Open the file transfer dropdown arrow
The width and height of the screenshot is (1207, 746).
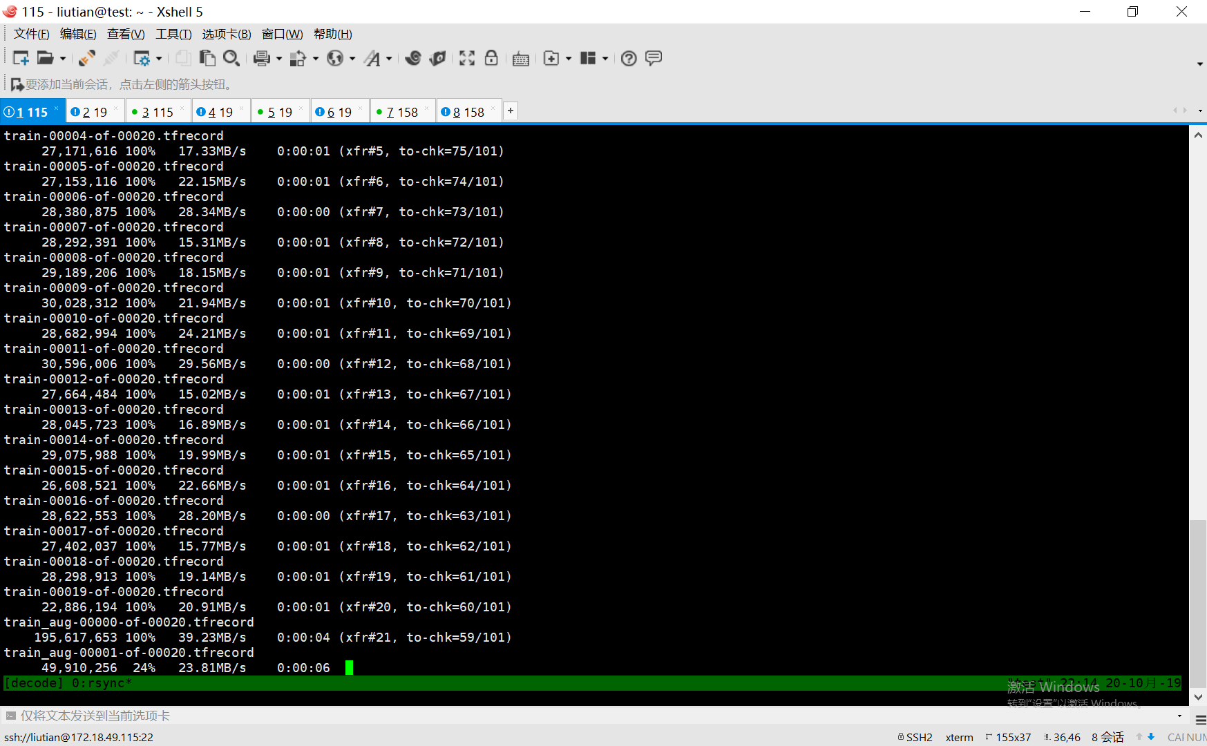(316, 58)
